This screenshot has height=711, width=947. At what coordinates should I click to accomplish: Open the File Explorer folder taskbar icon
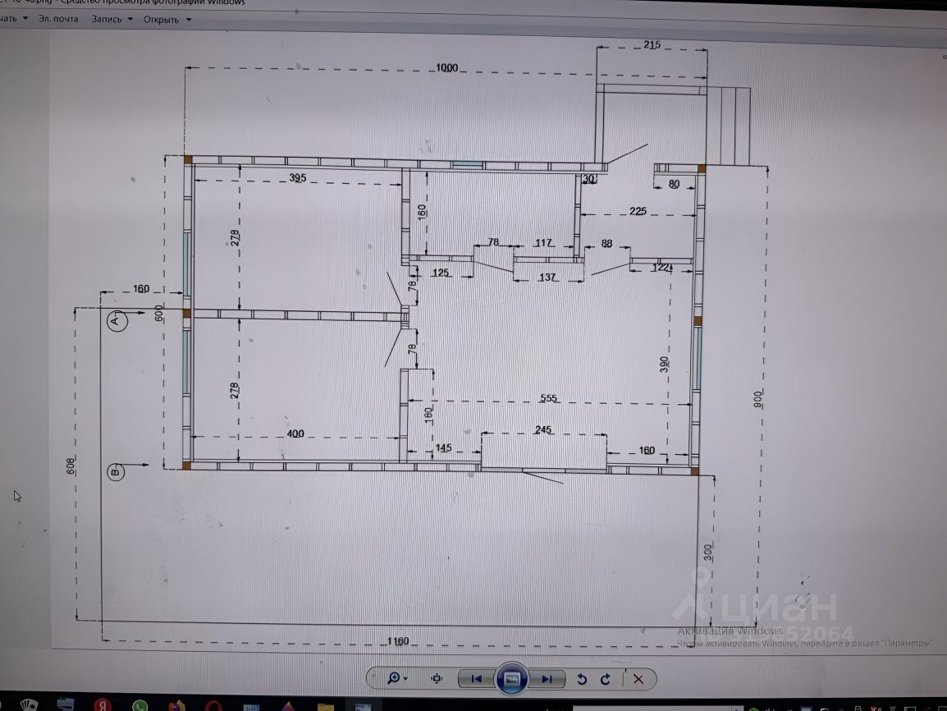pos(326,706)
